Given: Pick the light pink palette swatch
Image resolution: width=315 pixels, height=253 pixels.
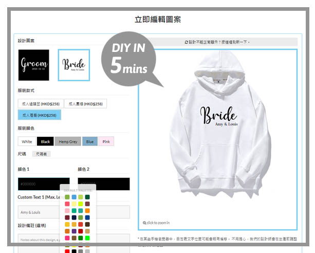Looking at the screenshot, I should [x=67, y=211].
